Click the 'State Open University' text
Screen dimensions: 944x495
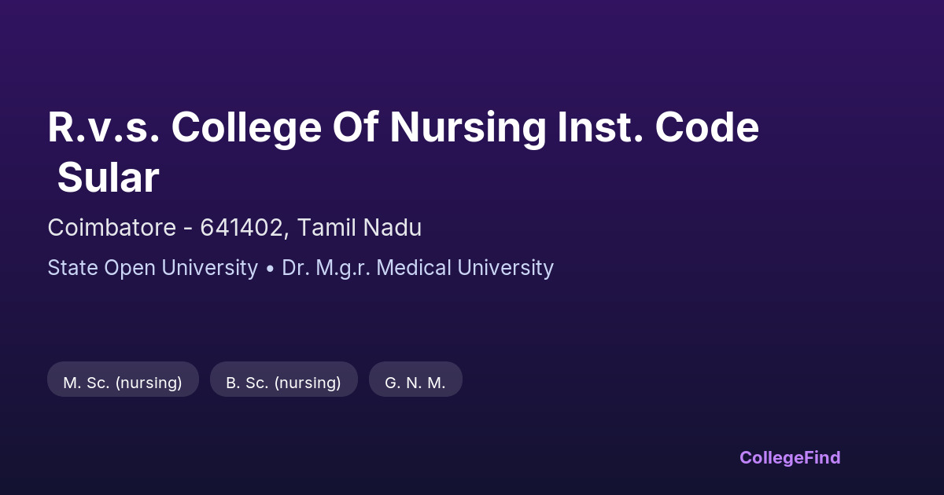pyautogui.click(x=153, y=268)
